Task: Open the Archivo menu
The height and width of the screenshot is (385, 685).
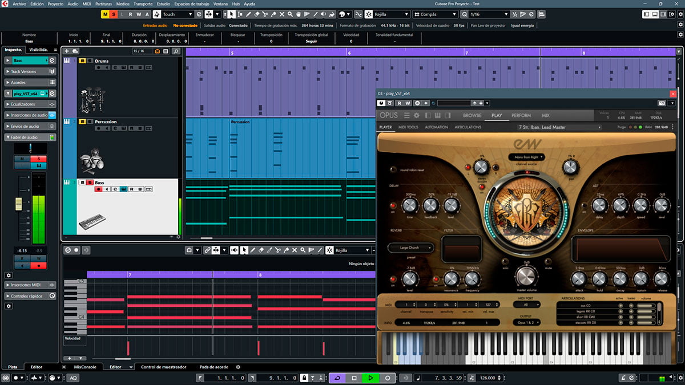Action: point(19,3)
